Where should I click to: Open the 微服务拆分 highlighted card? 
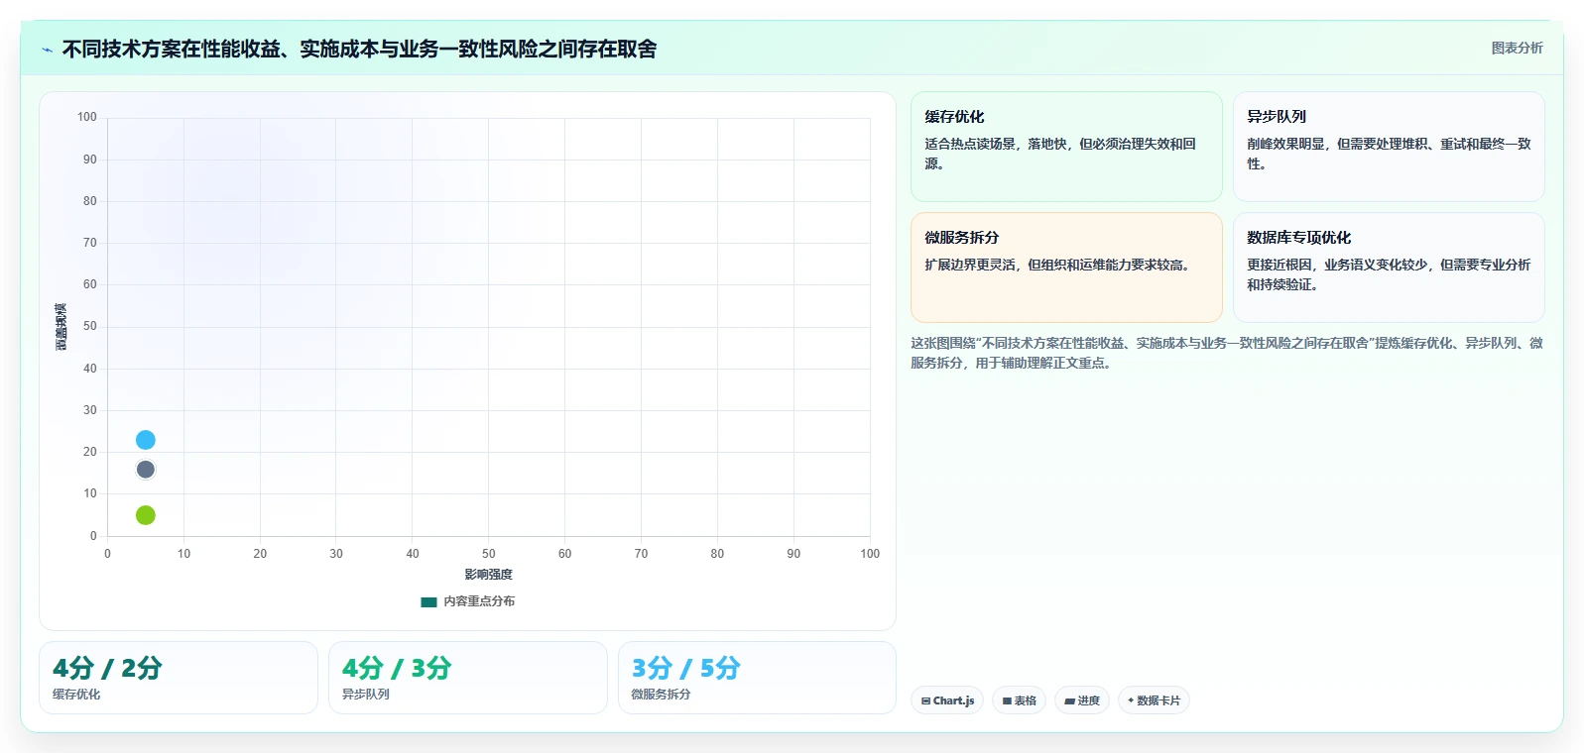(x=1066, y=268)
